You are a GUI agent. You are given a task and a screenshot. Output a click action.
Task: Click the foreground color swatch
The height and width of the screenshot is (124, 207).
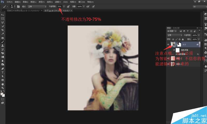(x=2, y=94)
